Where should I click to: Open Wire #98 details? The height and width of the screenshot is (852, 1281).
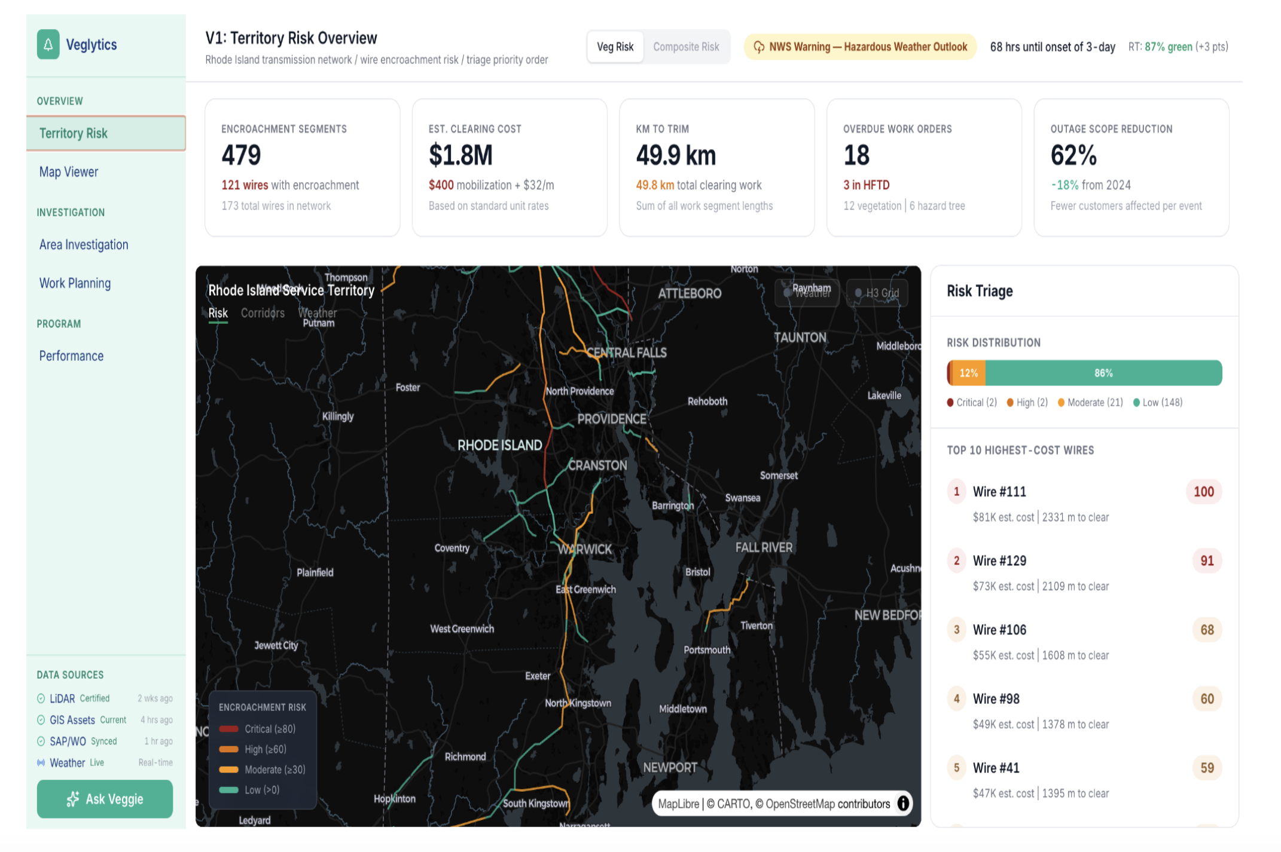tap(1084, 710)
